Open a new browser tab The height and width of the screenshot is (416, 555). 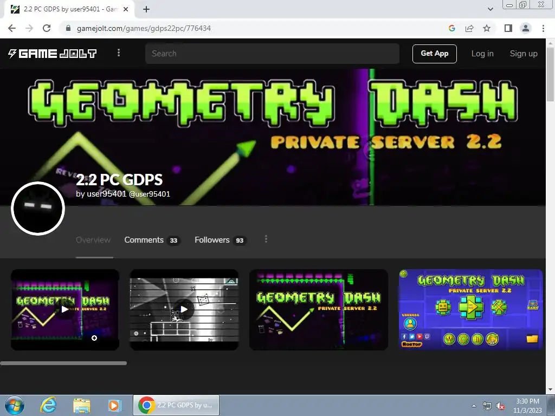[146, 9]
